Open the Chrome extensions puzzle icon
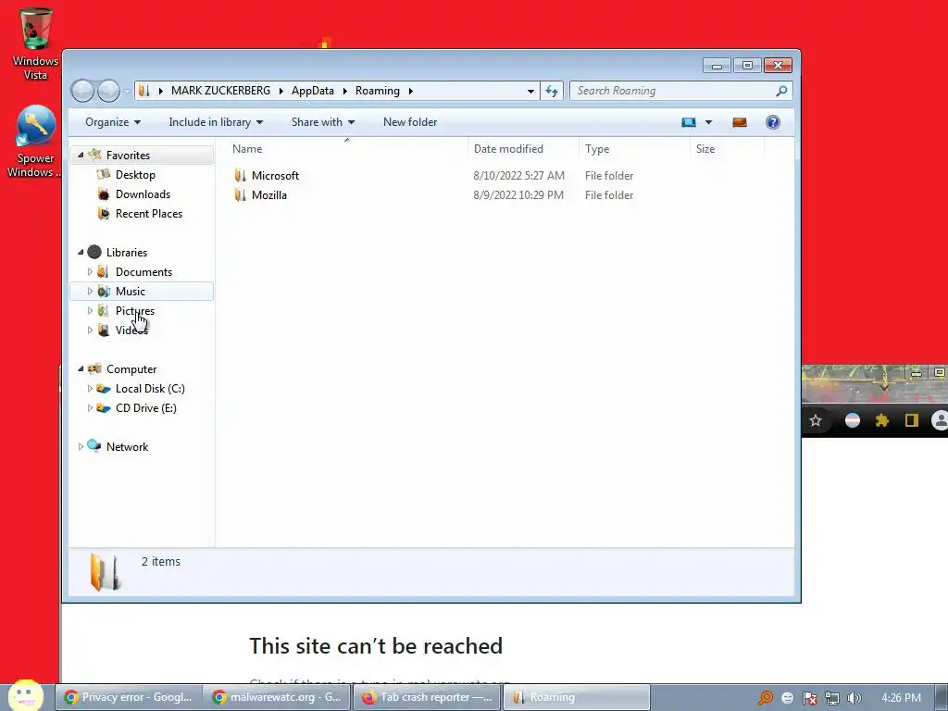Image resolution: width=948 pixels, height=711 pixels. pos(882,420)
